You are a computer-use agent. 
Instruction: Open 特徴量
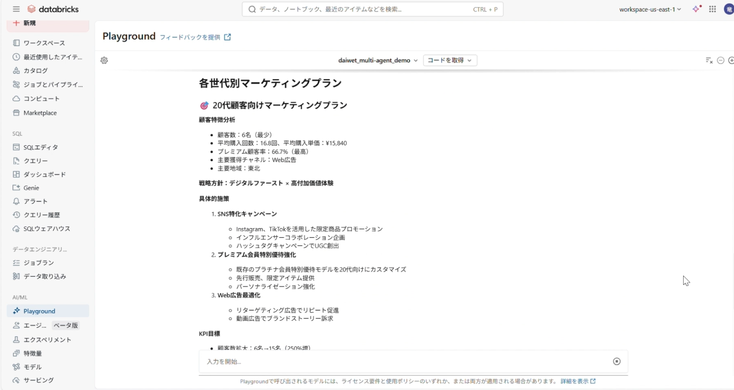click(33, 353)
